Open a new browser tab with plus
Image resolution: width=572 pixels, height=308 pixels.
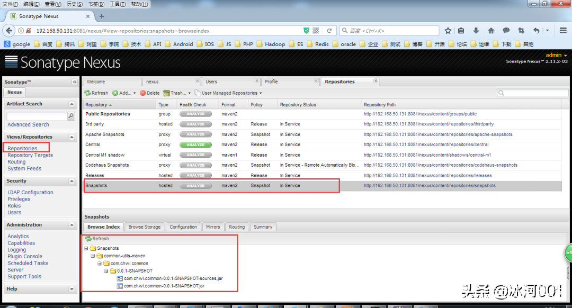pyautogui.click(x=102, y=16)
